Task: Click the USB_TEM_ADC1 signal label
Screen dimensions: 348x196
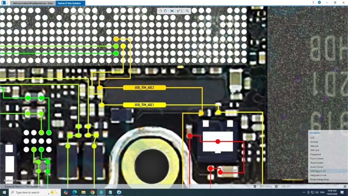Action: 144,105
